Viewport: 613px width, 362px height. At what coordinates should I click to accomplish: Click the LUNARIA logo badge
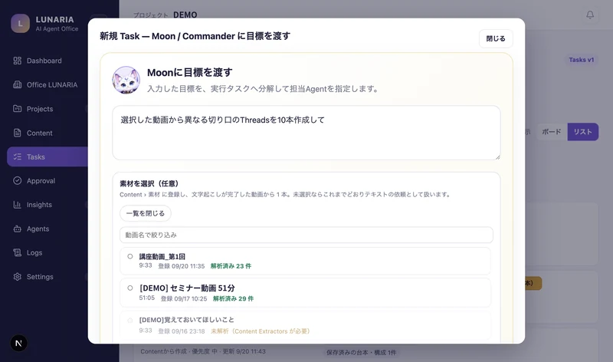point(21,24)
